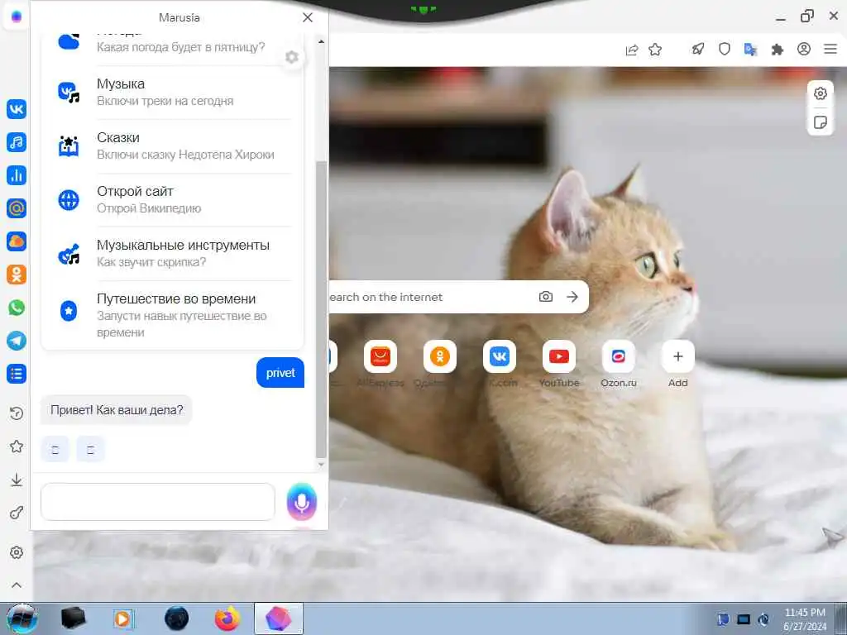Activate the Marusia microphone button
Viewport: 847px width, 635px height.
pos(302,502)
